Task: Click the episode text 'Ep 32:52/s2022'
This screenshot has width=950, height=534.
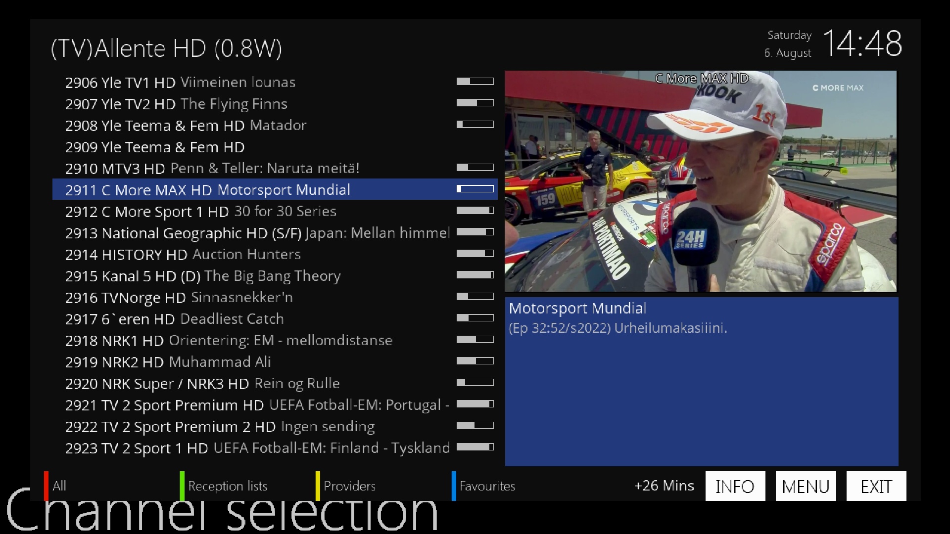Action: (560, 328)
